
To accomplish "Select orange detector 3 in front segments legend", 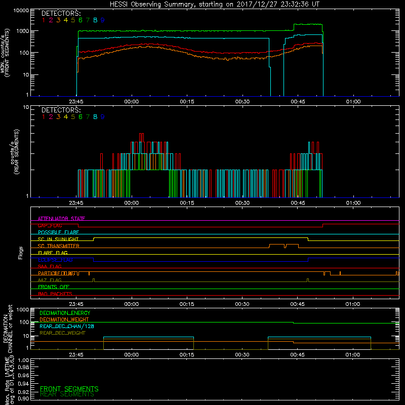I will coord(58,20).
